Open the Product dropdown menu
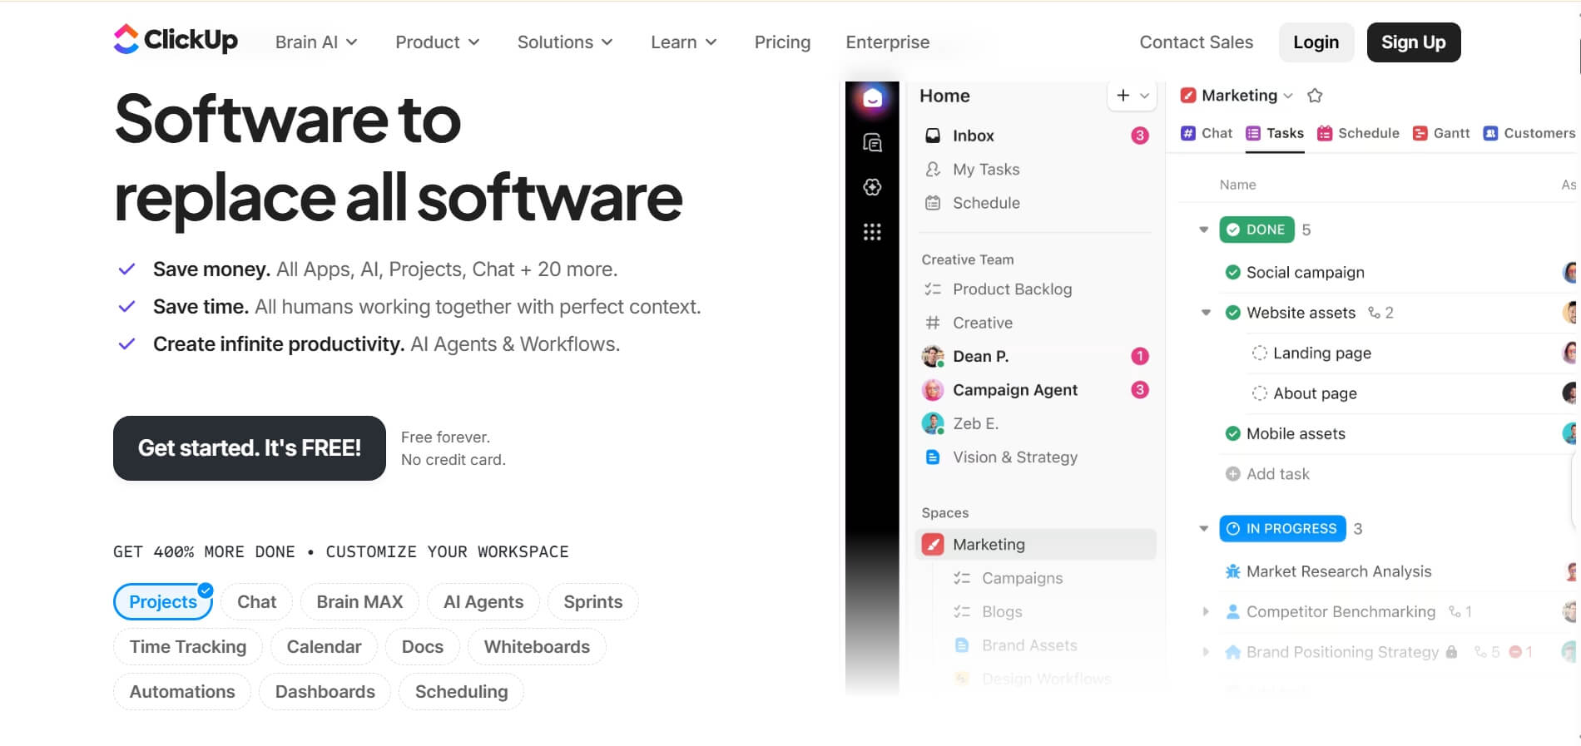 [x=437, y=42]
